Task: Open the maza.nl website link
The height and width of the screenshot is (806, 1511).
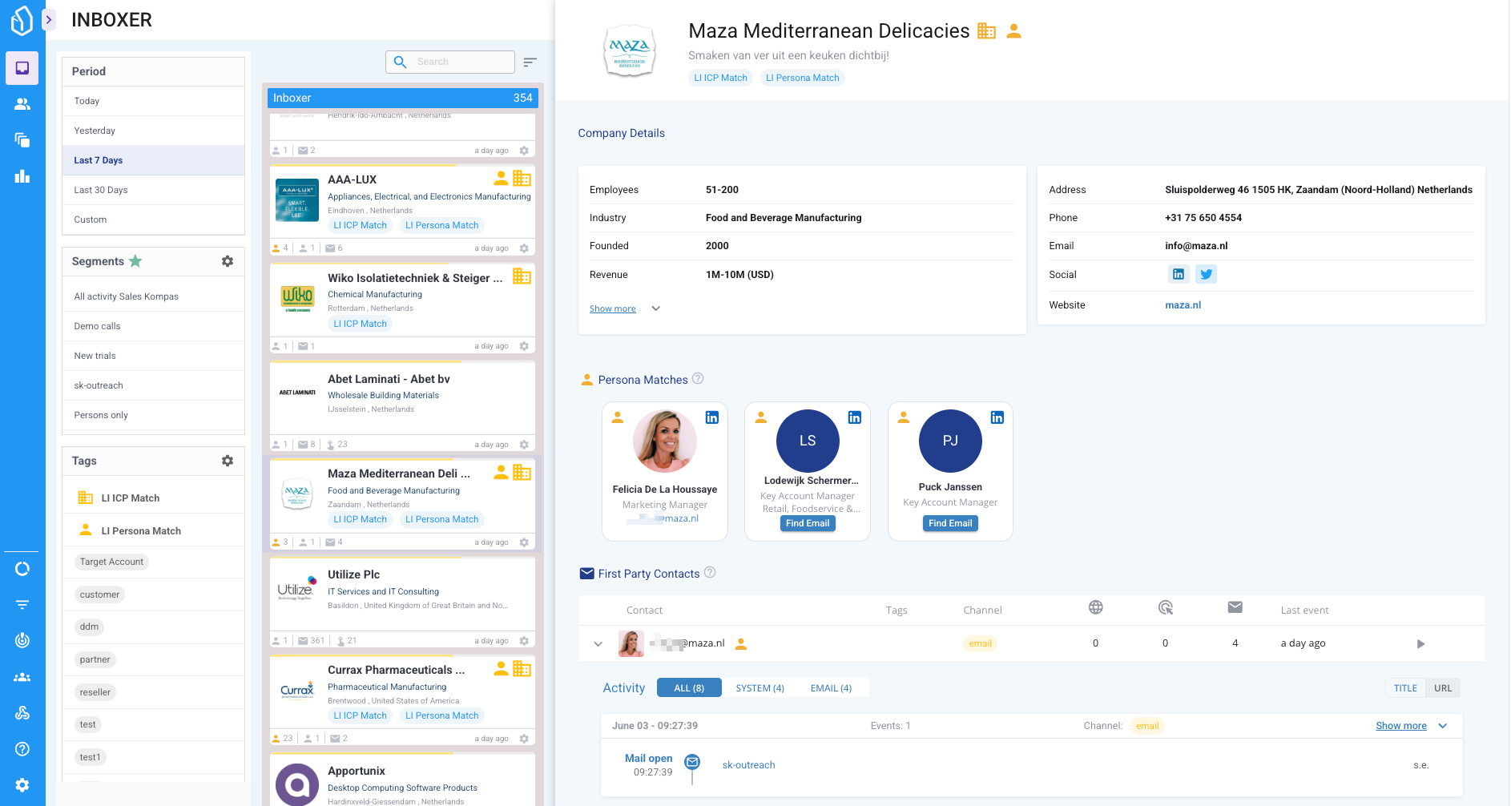Action: pos(1183,305)
